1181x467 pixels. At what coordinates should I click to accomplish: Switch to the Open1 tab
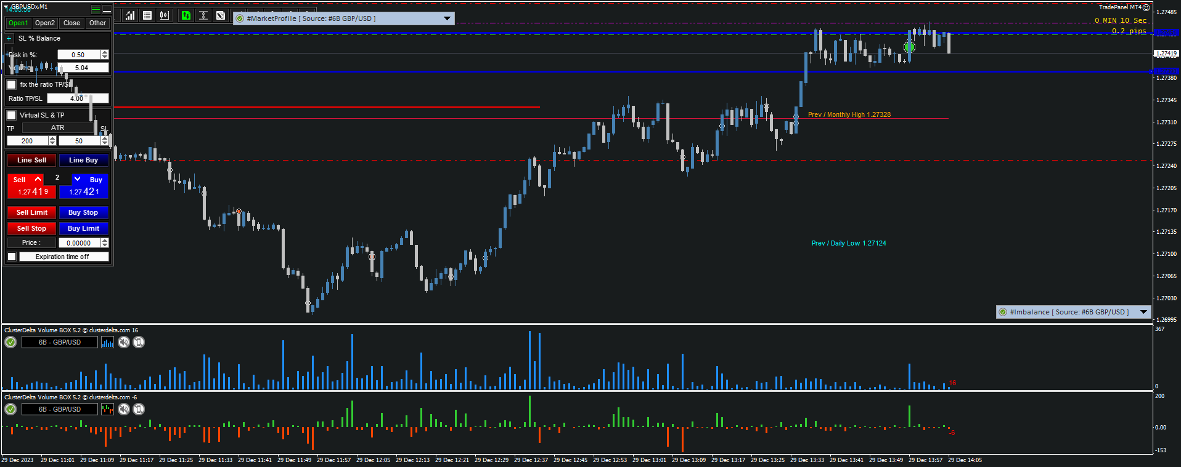tap(18, 23)
